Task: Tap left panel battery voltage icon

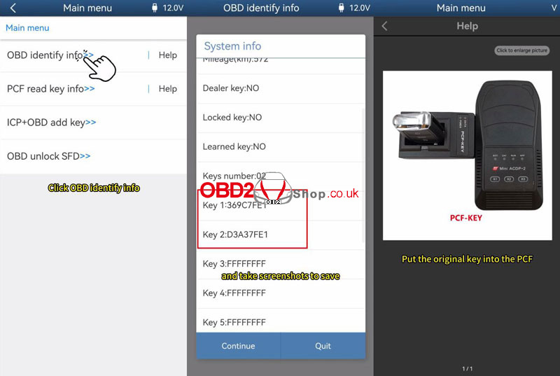Action: tap(155, 8)
